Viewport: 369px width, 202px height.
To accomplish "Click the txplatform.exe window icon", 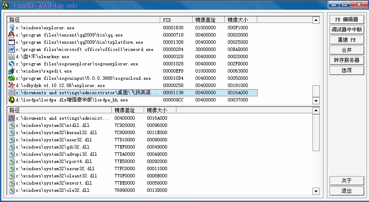I will [x=11, y=42].
